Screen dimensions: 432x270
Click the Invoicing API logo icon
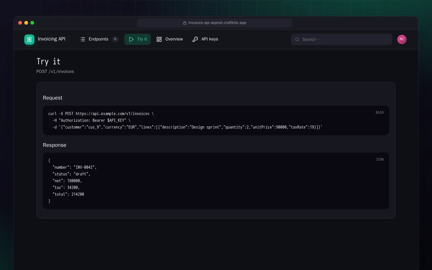click(x=29, y=39)
